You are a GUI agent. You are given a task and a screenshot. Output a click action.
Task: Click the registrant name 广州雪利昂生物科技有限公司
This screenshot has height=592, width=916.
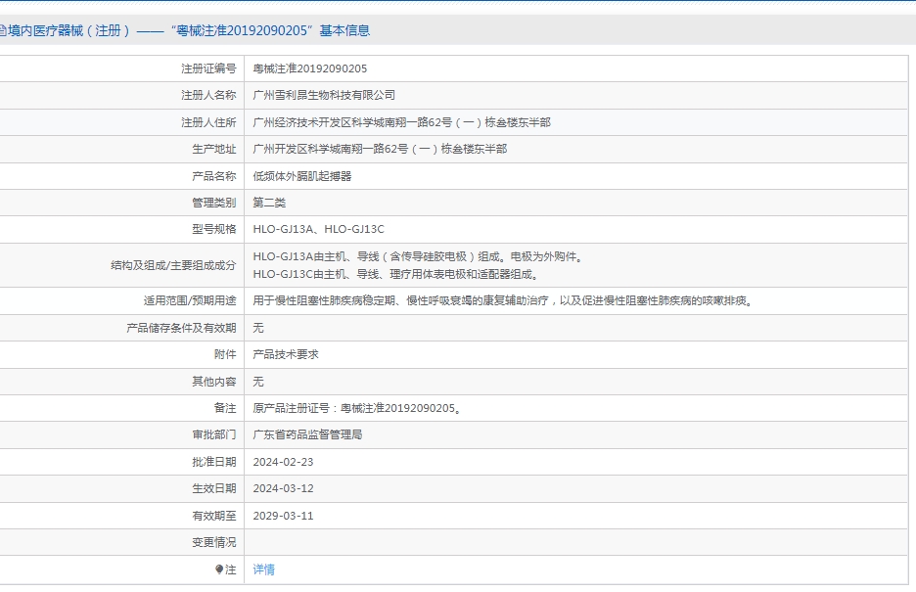pos(324,95)
